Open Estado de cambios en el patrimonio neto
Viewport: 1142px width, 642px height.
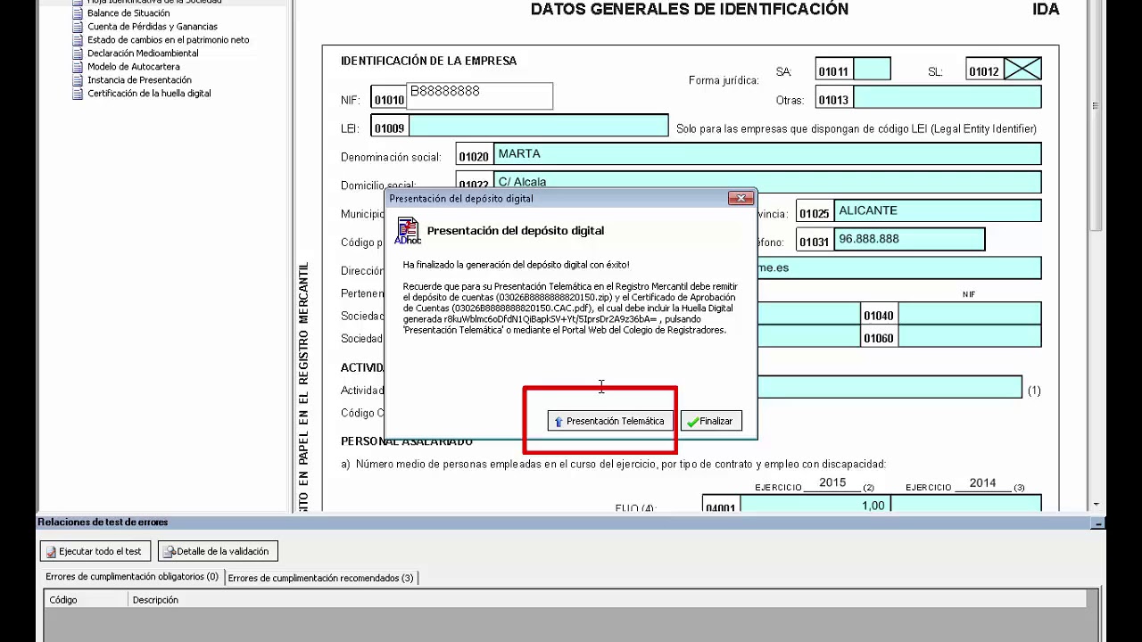(x=169, y=40)
